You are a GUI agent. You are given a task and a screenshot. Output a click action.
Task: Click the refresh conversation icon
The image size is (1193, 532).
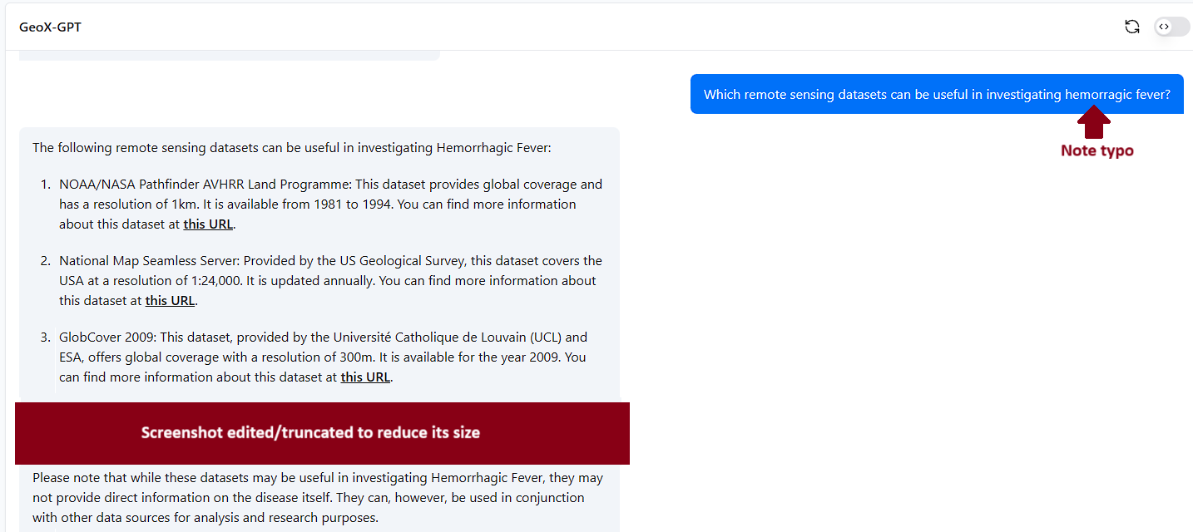1131,27
